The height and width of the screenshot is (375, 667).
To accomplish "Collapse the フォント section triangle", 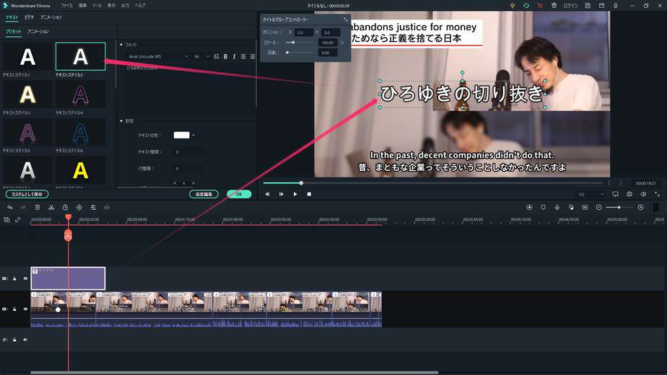I will (x=121, y=45).
